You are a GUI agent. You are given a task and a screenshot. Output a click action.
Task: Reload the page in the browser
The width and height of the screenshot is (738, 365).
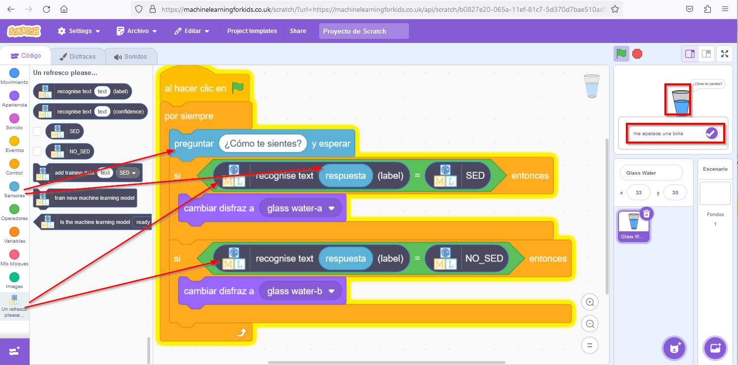click(46, 9)
